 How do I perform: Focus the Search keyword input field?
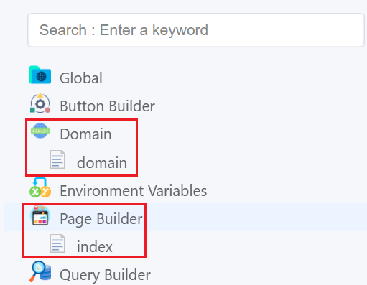click(x=196, y=30)
